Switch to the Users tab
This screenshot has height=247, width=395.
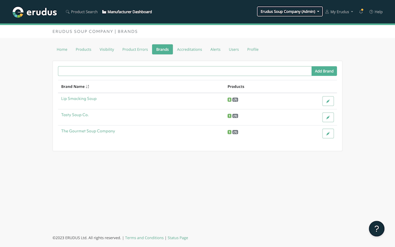coord(234,50)
